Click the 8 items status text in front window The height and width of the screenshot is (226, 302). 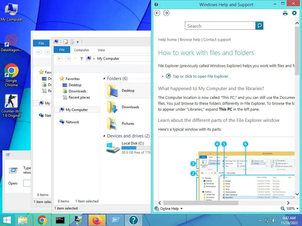click(63, 201)
